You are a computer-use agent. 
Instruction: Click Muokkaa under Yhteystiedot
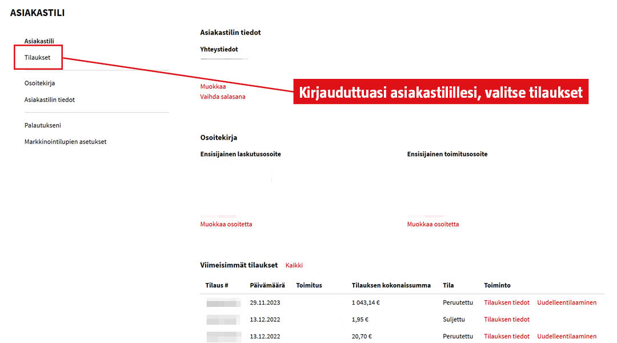coord(213,87)
